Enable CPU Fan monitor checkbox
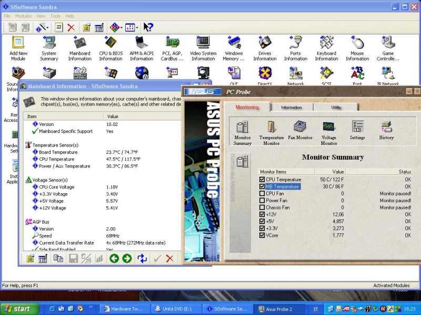Image resolution: width=421 pixels, height=315 pixels. (262, 193)
